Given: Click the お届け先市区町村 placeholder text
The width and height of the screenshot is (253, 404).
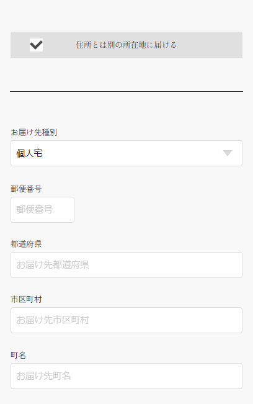Looking at the screenshot, I should pos(53,320).
